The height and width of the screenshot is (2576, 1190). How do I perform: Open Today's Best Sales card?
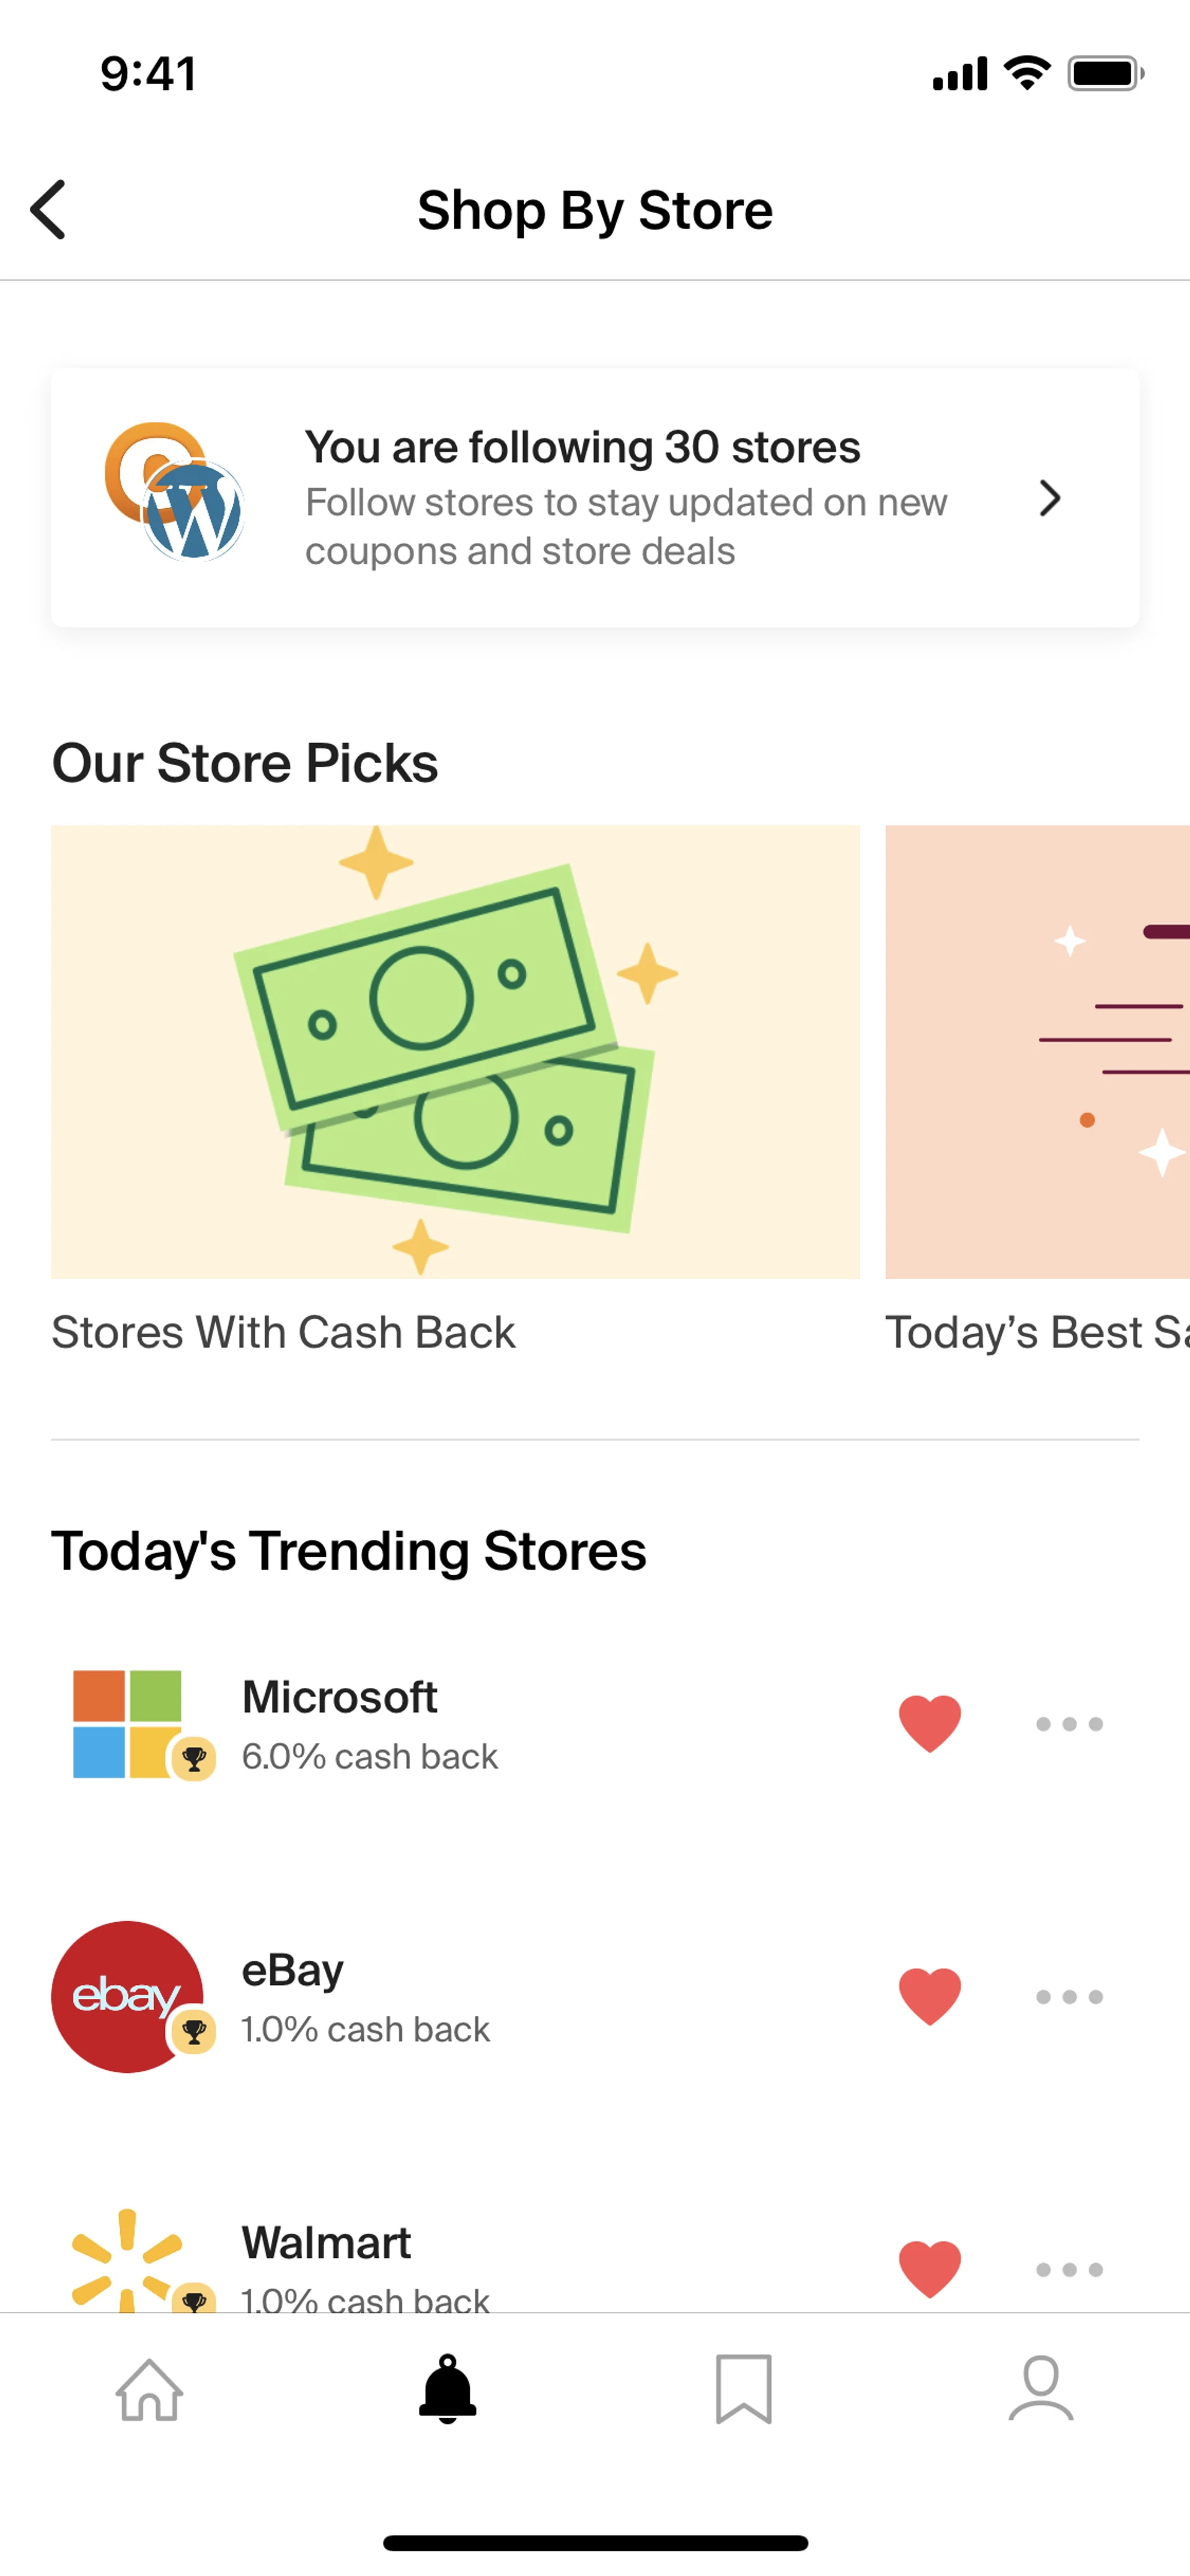(1037, 1051)
